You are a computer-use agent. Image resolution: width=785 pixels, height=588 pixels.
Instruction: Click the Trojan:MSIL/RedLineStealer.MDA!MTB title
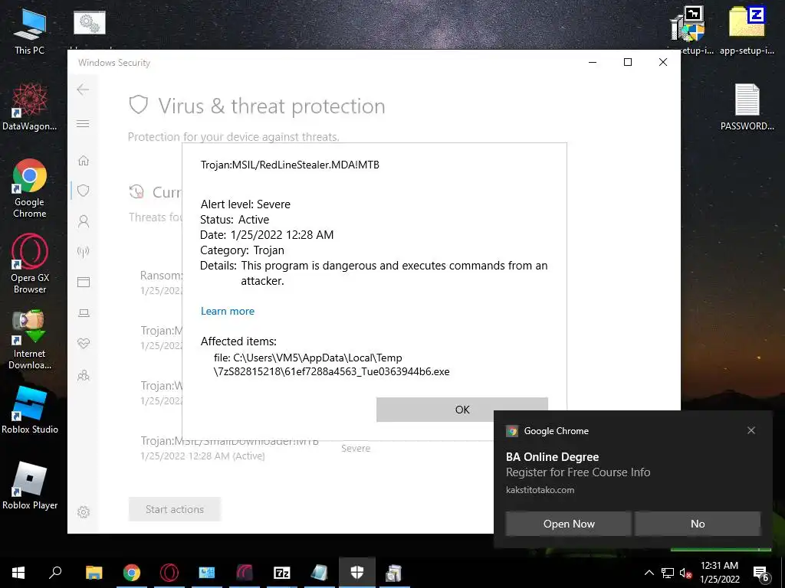[x=290, y=165]
